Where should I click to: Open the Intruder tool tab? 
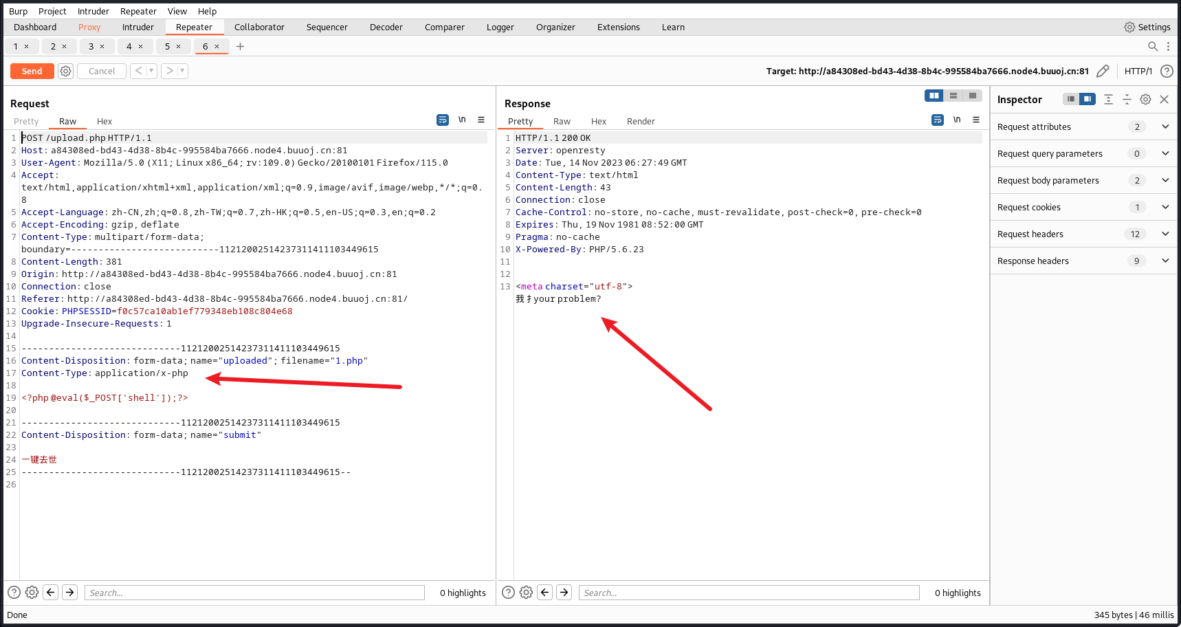[138, 27]
